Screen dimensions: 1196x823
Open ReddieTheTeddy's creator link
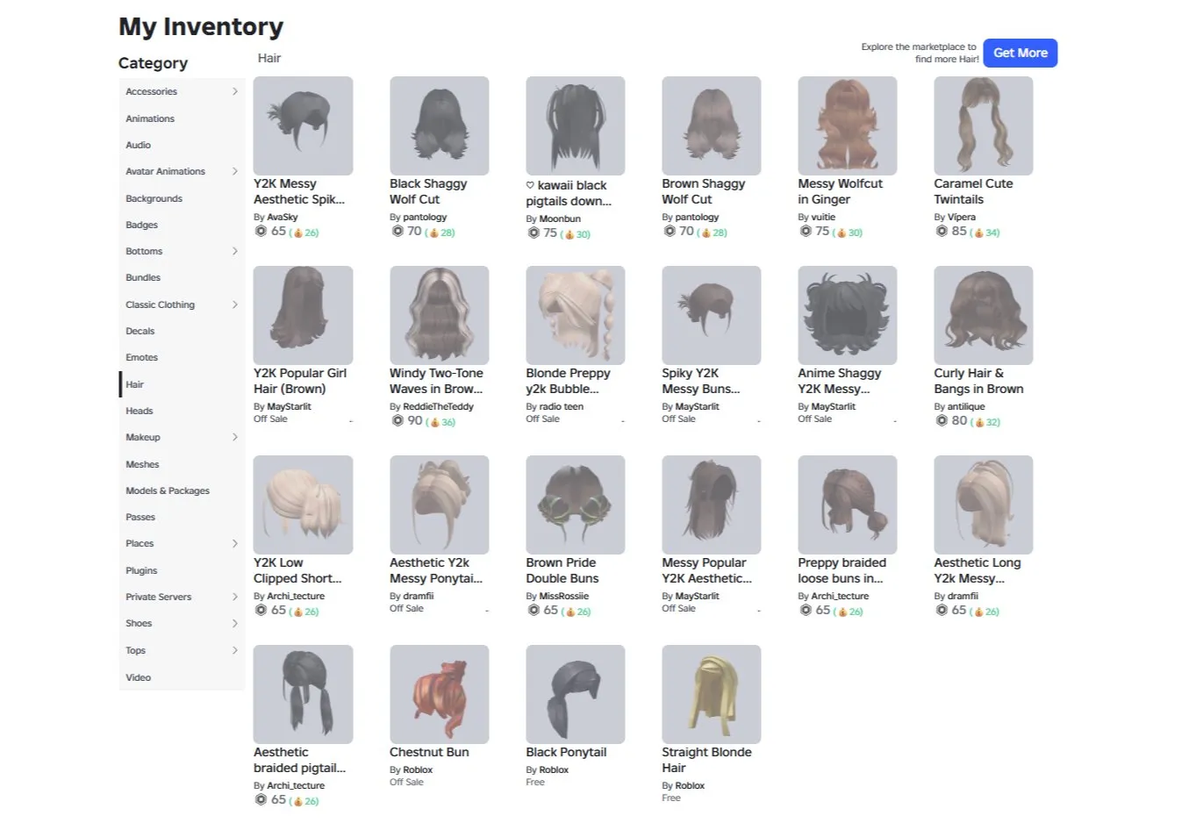438,406
